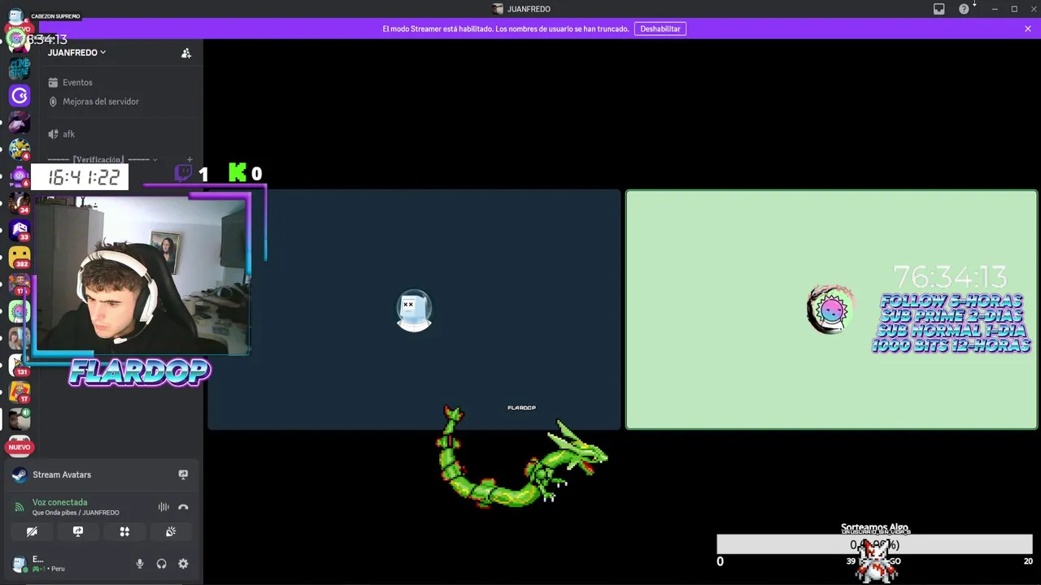Dismiss the Streamer mode banner
Screen dimensions: 1041x585
pos(1028,28)
